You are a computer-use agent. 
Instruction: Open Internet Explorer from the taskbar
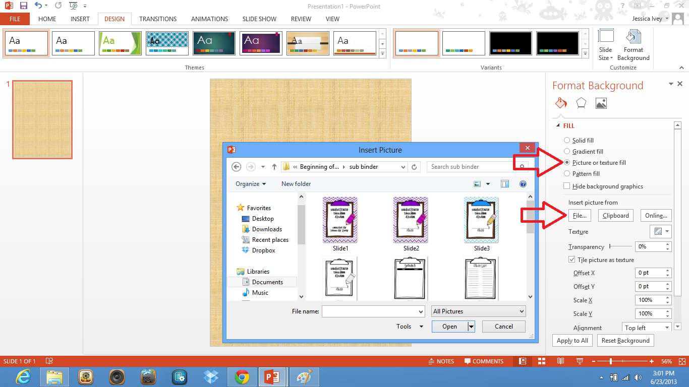click(23, 377)
